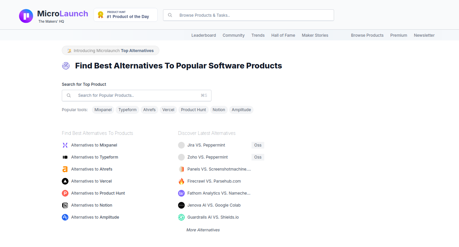Screen dimensions: 459x247
Task: Select the Typeform popular tool chip
Action: coord(127,110)
